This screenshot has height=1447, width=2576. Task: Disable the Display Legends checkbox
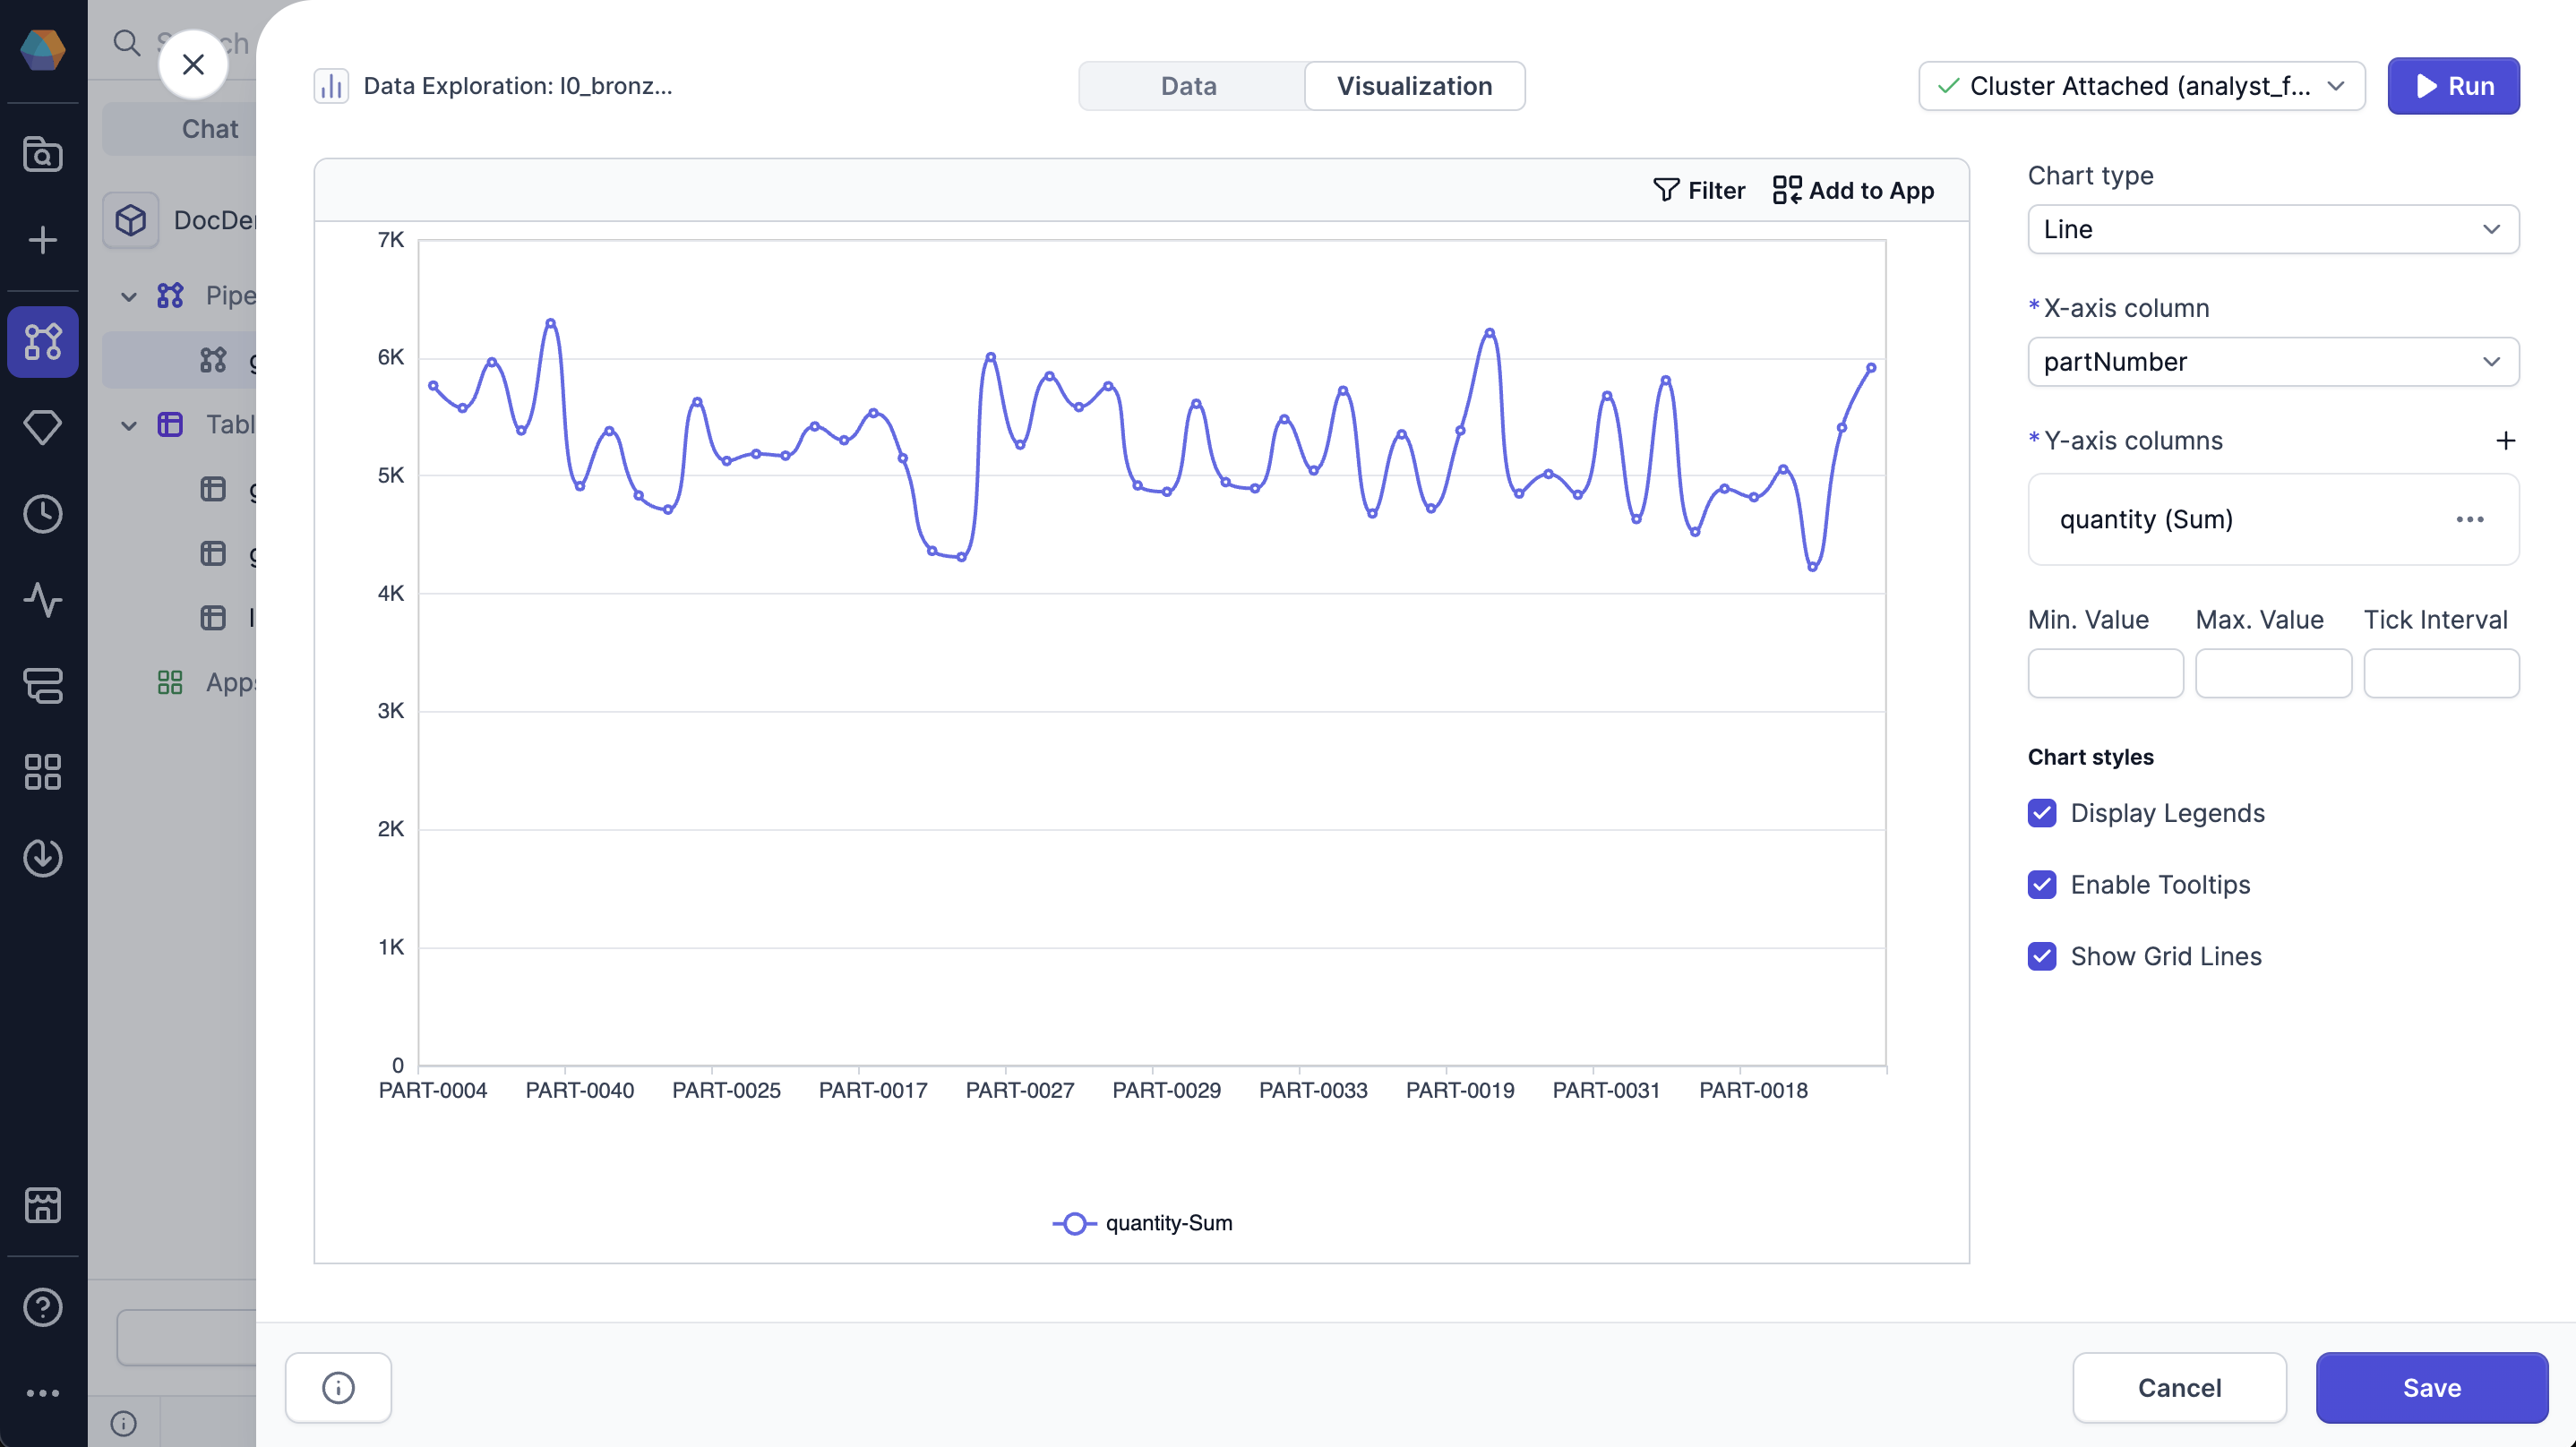pyautogui.click(x=2042, y=813)
